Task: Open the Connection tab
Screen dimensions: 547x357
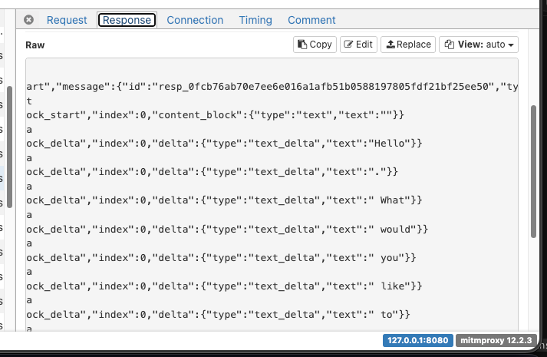Action: click(x=195, y=20)
